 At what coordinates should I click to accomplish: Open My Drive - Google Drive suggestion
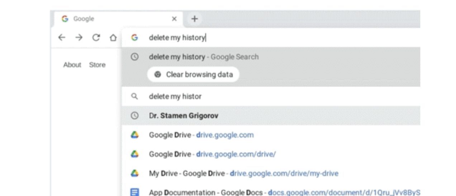[243, 173]
